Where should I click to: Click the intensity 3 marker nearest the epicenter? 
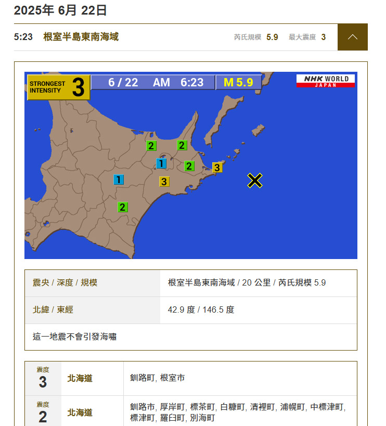click(217, 167)
